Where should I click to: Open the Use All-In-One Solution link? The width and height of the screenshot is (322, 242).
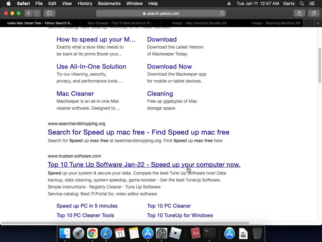click(91, 66)
